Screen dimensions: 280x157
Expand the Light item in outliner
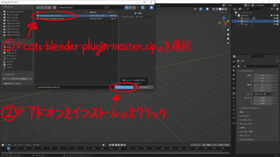239,24
